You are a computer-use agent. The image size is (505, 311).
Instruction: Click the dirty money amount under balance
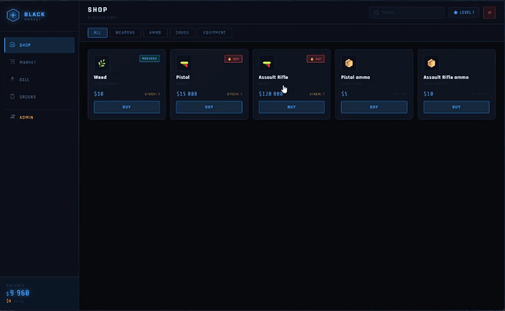9,301
